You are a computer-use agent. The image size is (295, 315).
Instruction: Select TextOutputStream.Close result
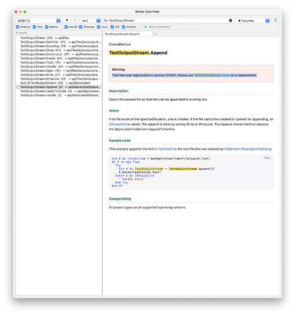pos(59,50)
